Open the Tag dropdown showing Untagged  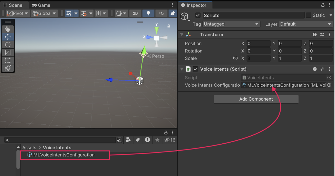[x=231, y=24]
